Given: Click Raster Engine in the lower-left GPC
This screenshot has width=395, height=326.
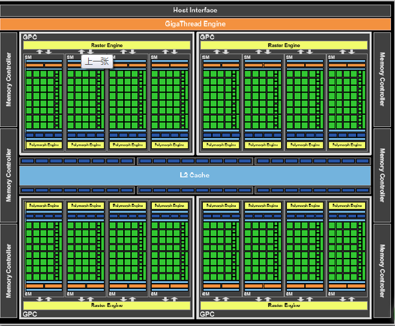Looking at the screenshot, I should tap(107, 306).
